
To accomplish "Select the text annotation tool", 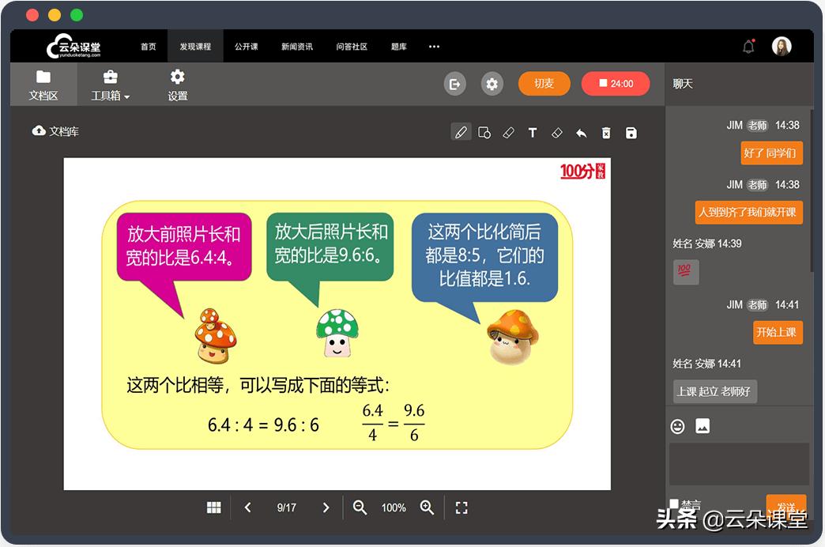I will [x=533, y=133].
